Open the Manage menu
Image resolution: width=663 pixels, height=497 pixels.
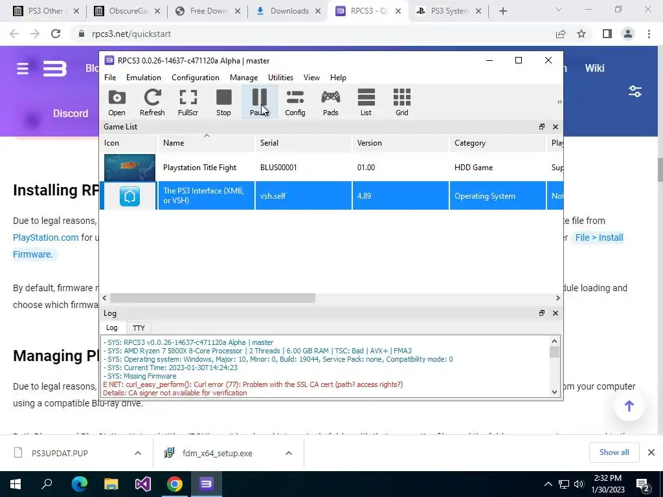(x=243, y=78)
